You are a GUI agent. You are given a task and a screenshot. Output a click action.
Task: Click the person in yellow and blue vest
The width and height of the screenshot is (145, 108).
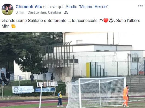click(x=60, y=99)
